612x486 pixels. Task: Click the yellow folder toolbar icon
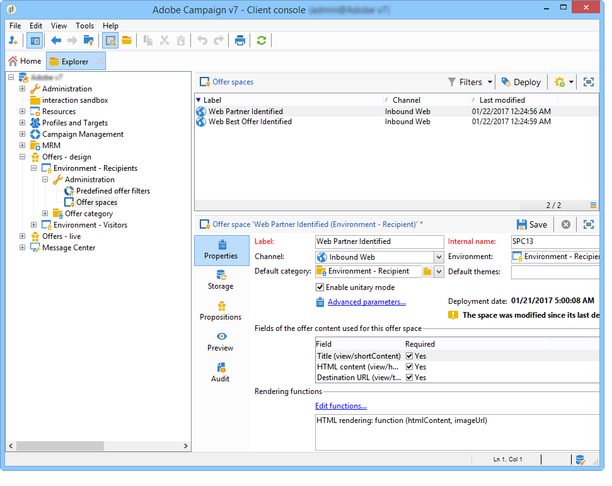coord(127,40)
